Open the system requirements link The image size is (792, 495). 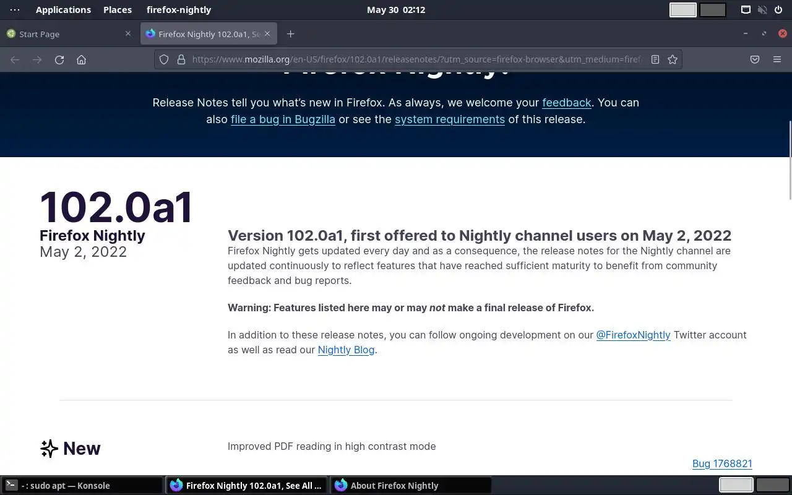(450, 119)
